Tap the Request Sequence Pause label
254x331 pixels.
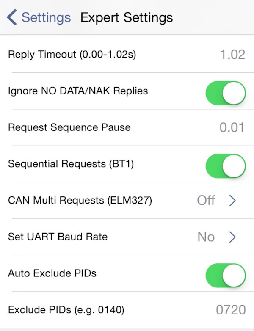point(69,127)
